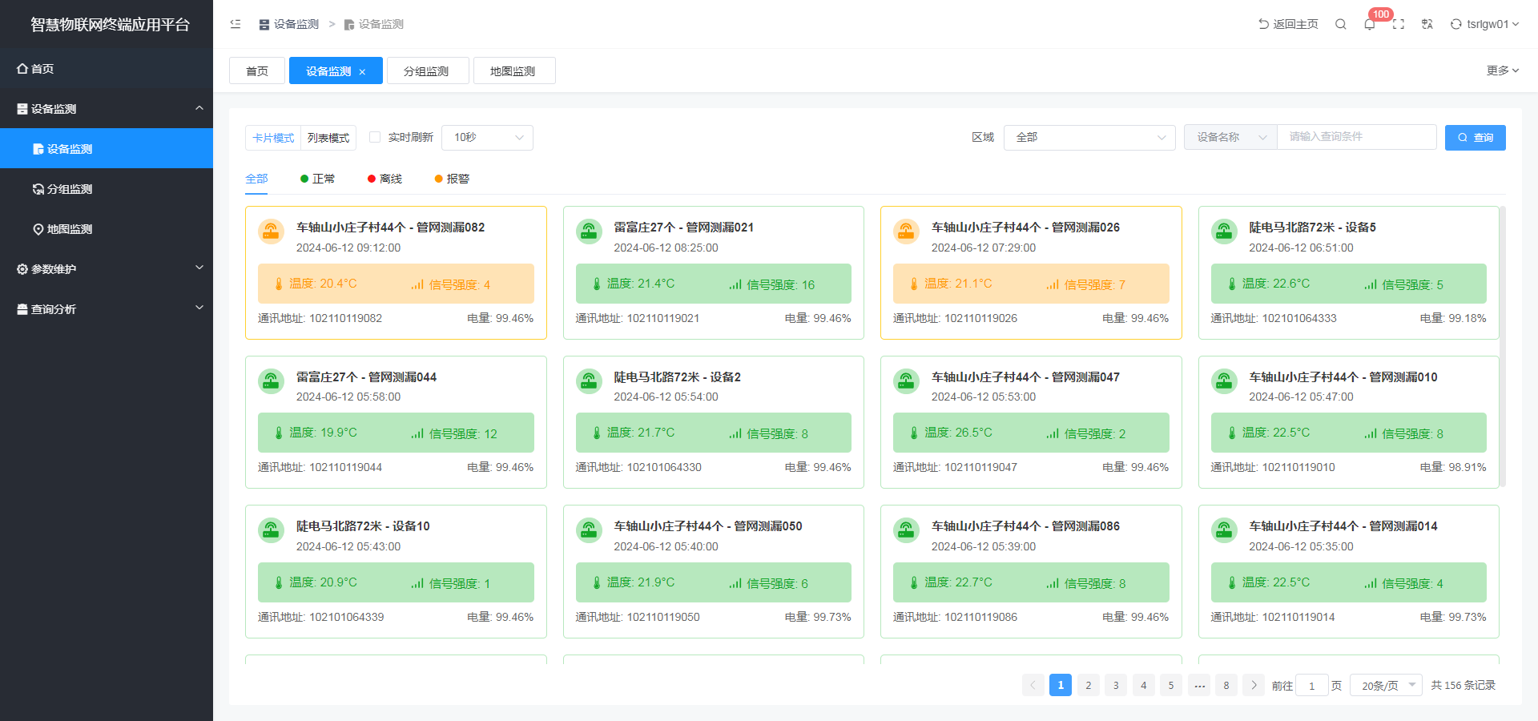Click device icon of 管网测漏082 card
The height and width of the screenshot is (721, 1538).
[x=272, y=232]
